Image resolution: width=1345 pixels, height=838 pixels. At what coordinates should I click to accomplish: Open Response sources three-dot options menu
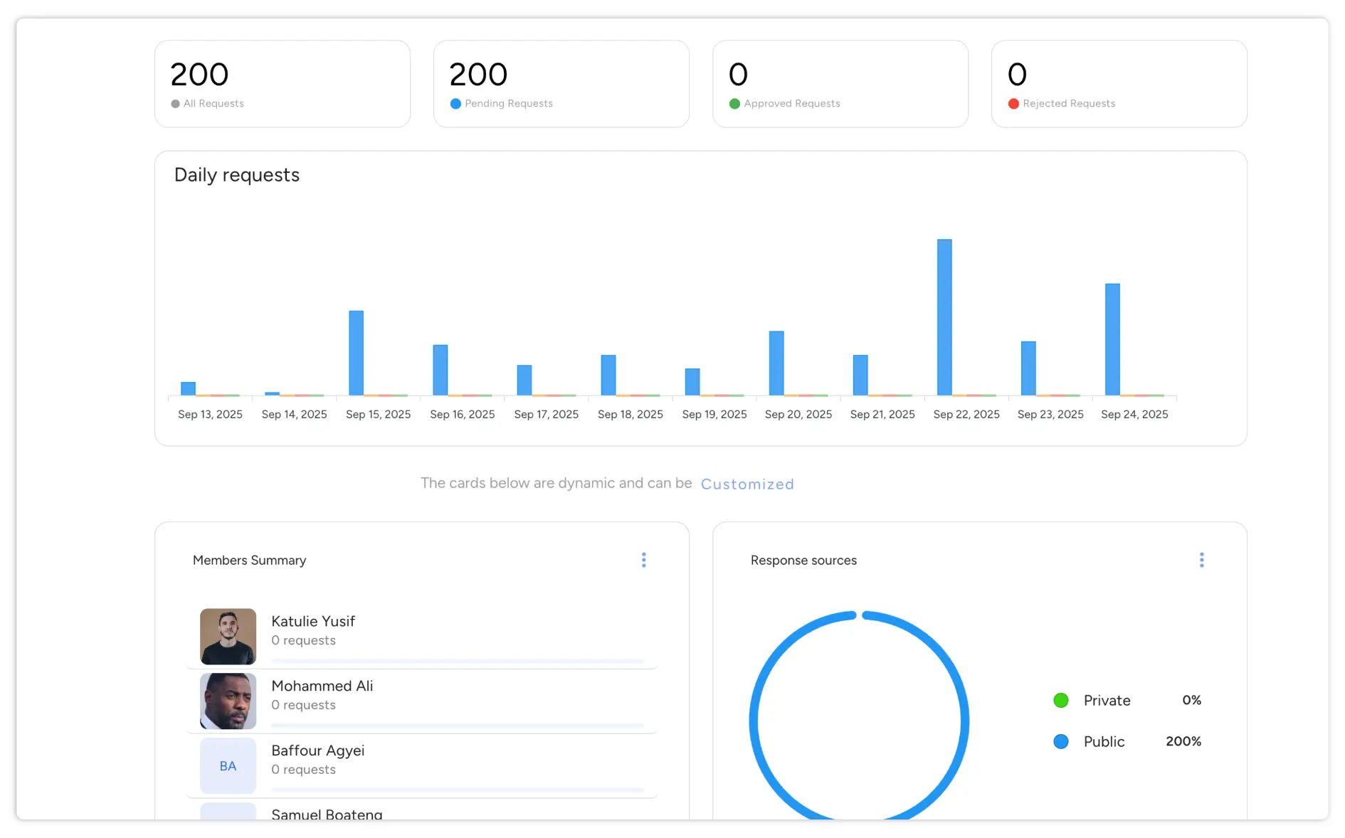coord(1201,560)
